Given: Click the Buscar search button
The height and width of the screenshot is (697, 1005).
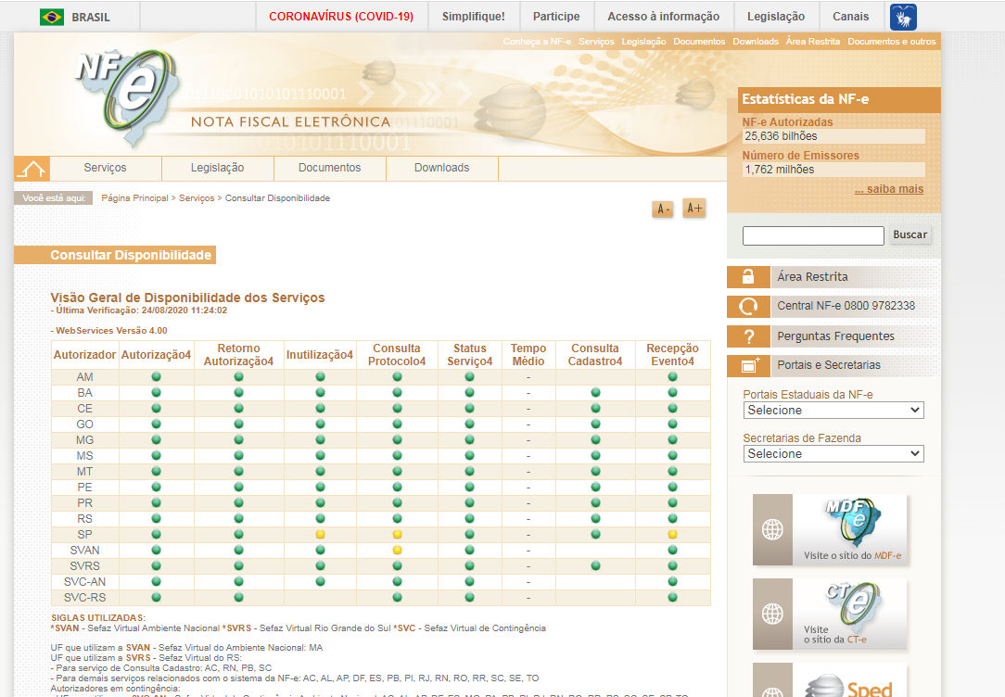Looking at the screenshot, I should [910, 235].
